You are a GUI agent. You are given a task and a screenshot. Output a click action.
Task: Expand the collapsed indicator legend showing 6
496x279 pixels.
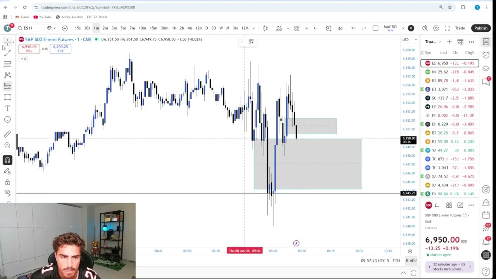(23, 59)
